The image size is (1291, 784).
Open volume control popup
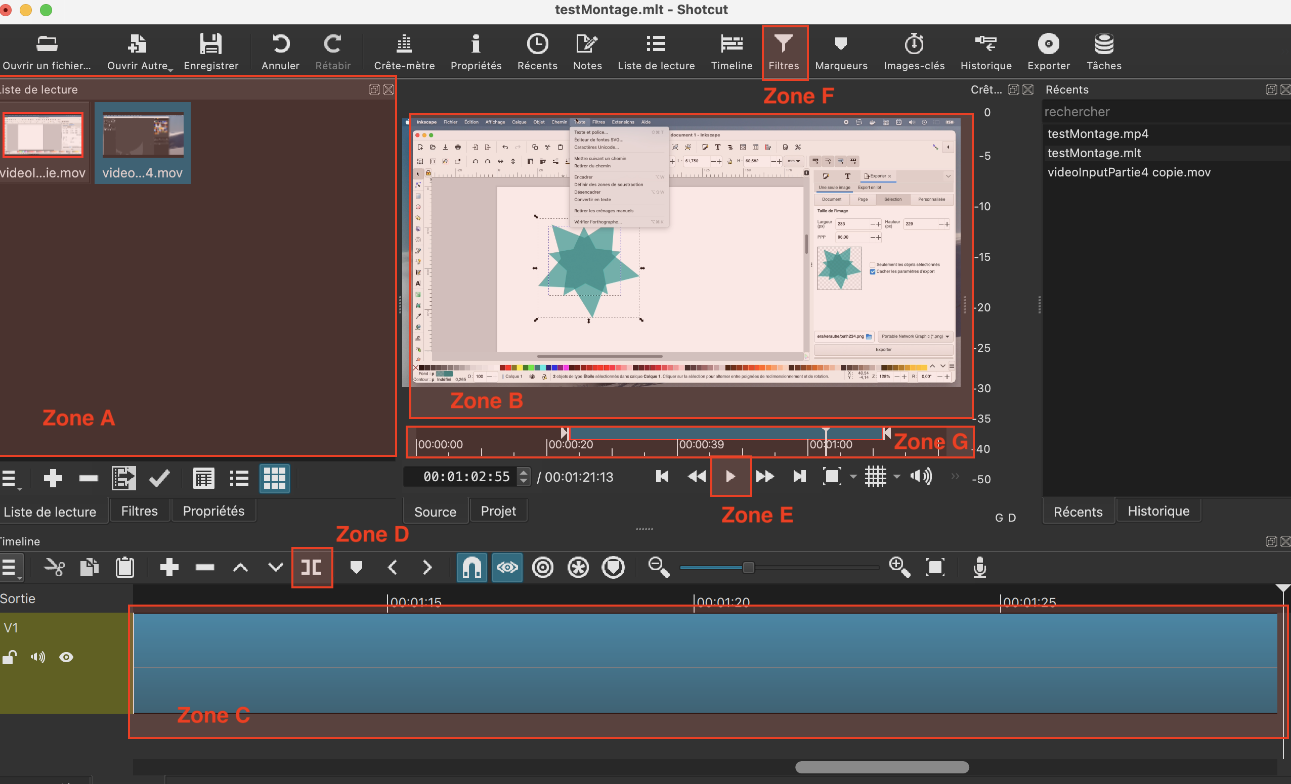click(921, 477)
